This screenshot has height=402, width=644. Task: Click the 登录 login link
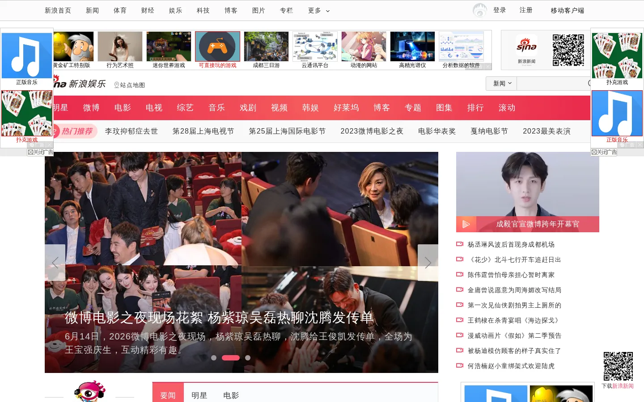(x=500, y=10)
